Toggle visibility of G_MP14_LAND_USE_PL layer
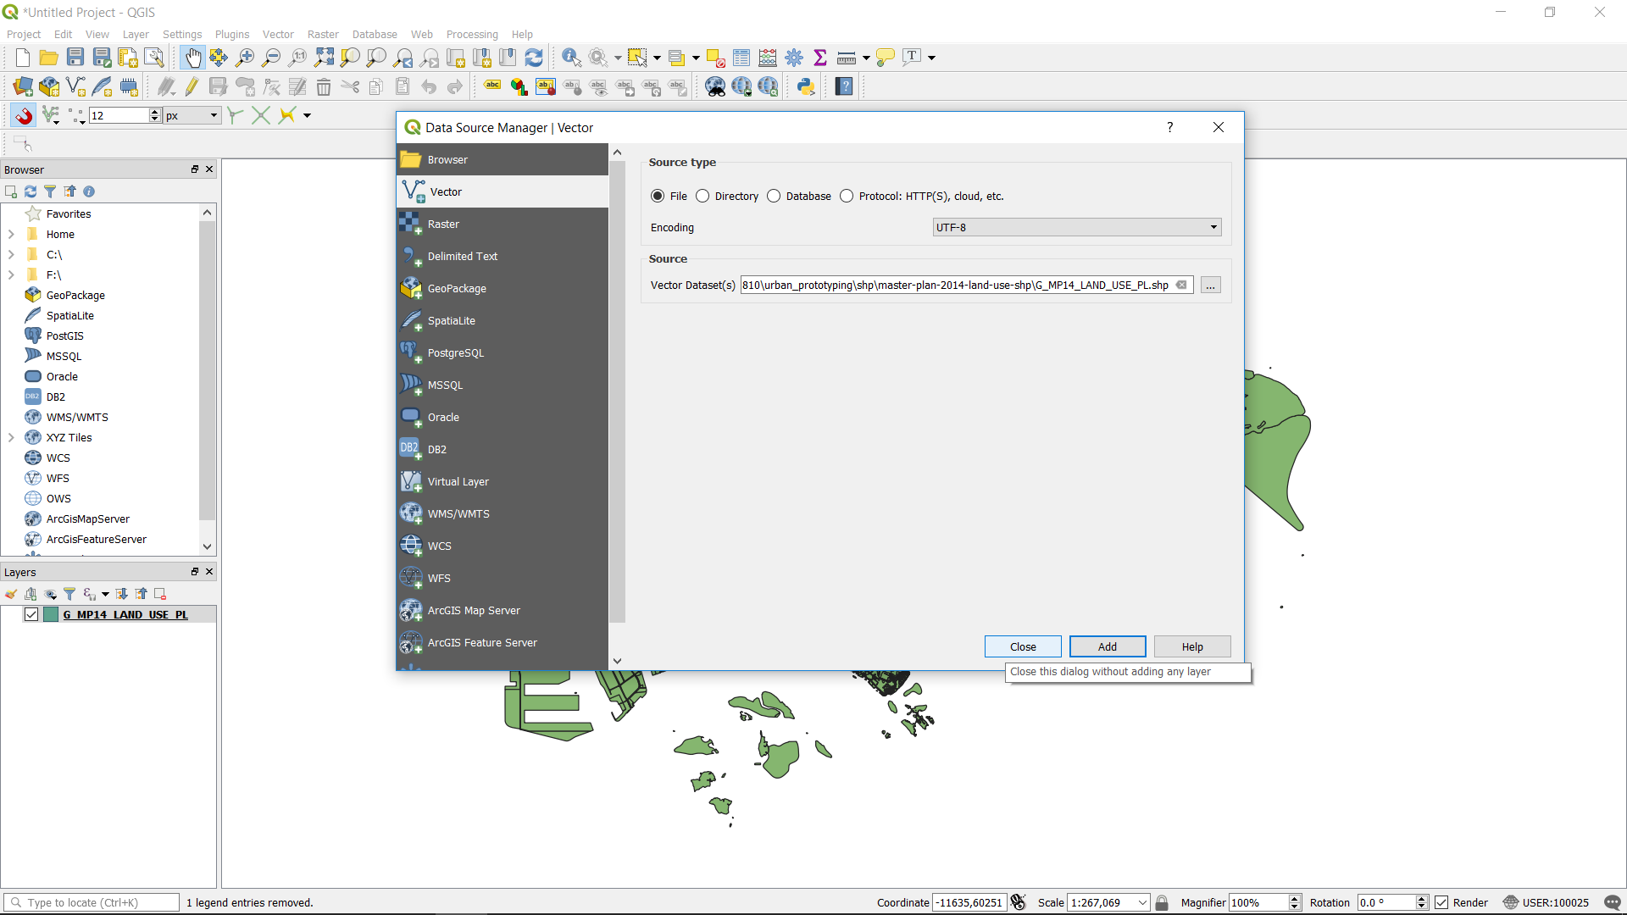The height and width of the screenshot is (915, 1627). pyautogui.click(x=31, y=615)
